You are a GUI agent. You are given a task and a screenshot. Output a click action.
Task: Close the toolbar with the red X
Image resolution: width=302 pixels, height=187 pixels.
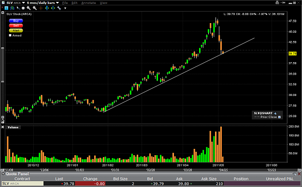2,8
